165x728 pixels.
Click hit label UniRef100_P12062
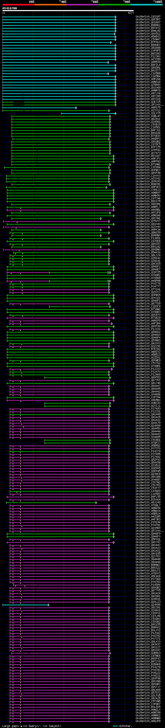[x=148, y=633]
